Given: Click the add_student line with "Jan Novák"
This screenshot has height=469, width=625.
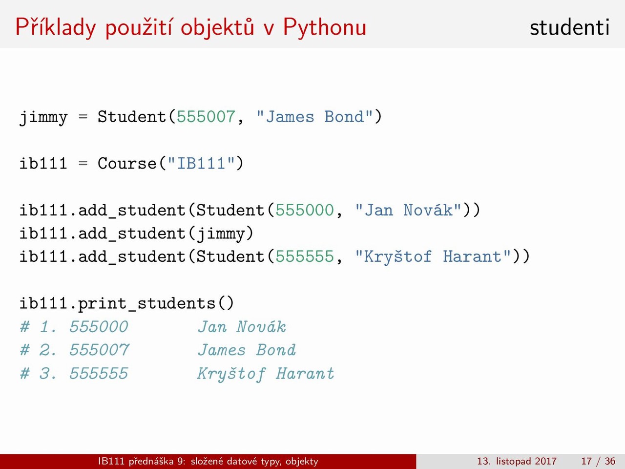Looking at the screenshot, I should pos(250,210).
